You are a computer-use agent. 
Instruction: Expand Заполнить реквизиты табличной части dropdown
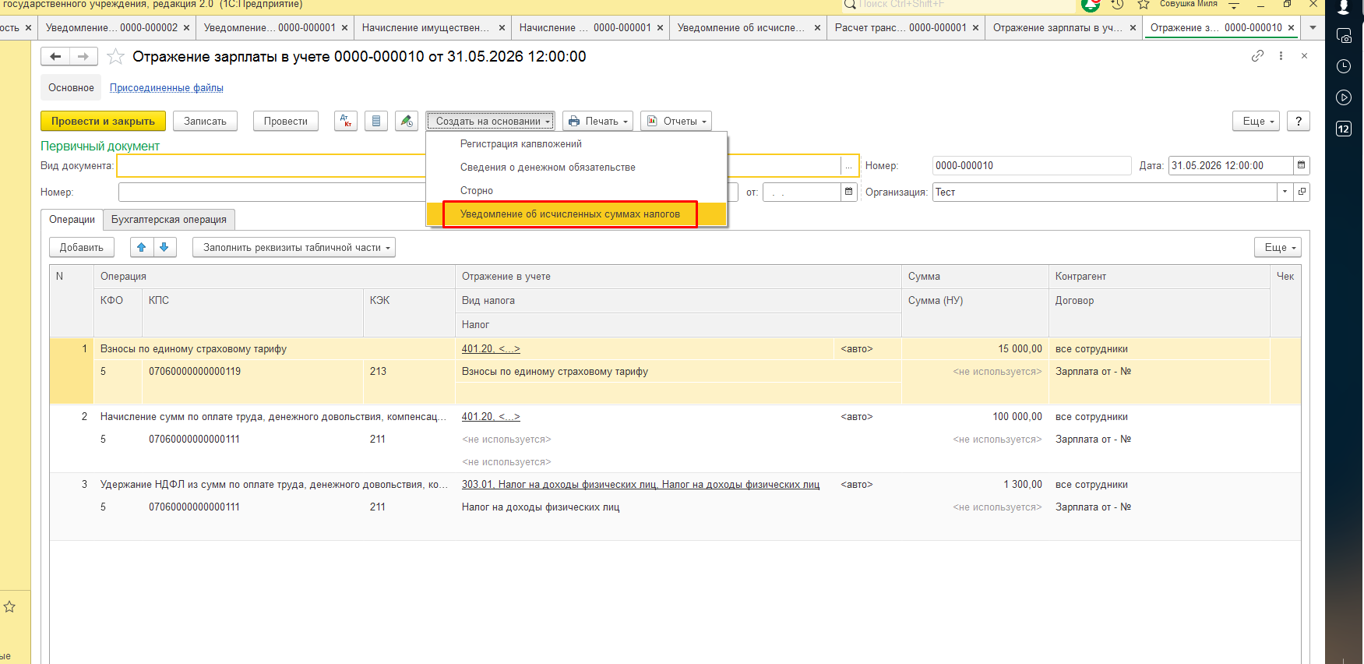pyautogui.click(x=294, y=247)
